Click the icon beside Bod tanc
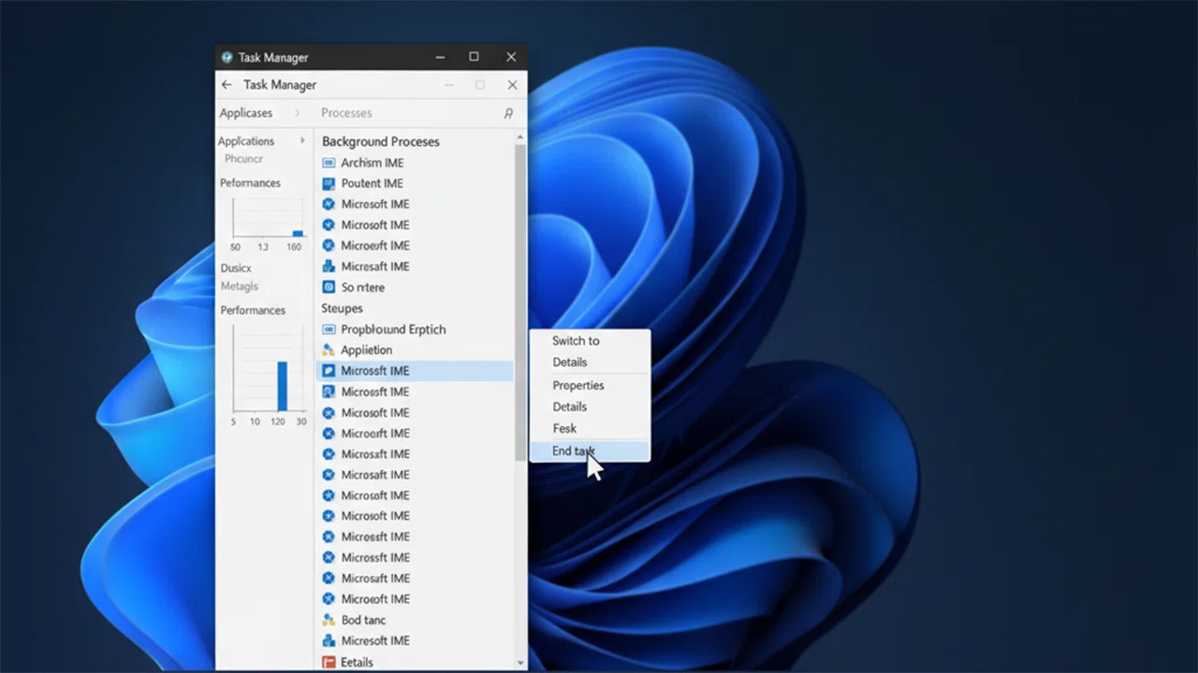1198x673 pixels. 329,620
